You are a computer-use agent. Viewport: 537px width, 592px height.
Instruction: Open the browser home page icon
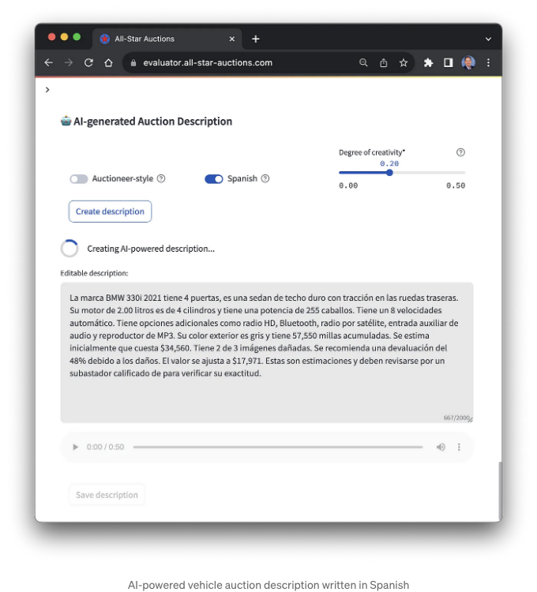click(x=108, y=62)
